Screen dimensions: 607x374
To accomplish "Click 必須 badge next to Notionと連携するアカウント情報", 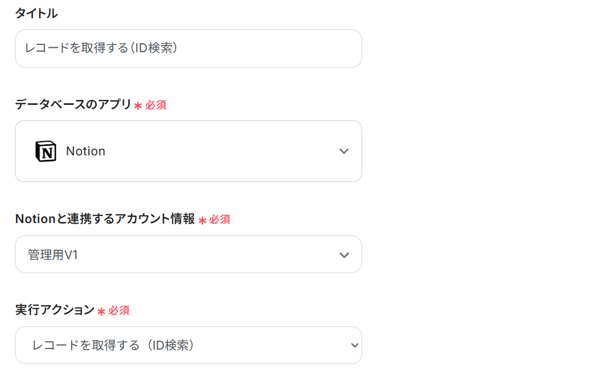I will tap(220, 220).
